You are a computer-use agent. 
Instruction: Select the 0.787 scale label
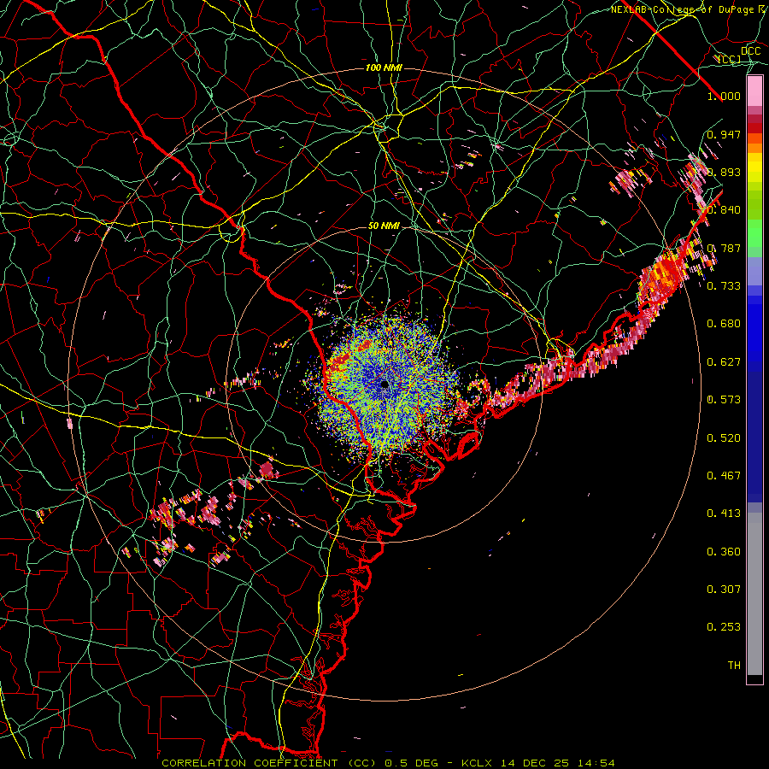click(x=724, y=248)
